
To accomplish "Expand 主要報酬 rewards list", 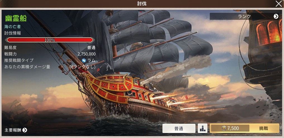I will point(16,130).
